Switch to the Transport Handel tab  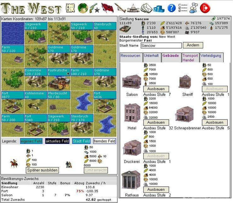click(190, 58)
